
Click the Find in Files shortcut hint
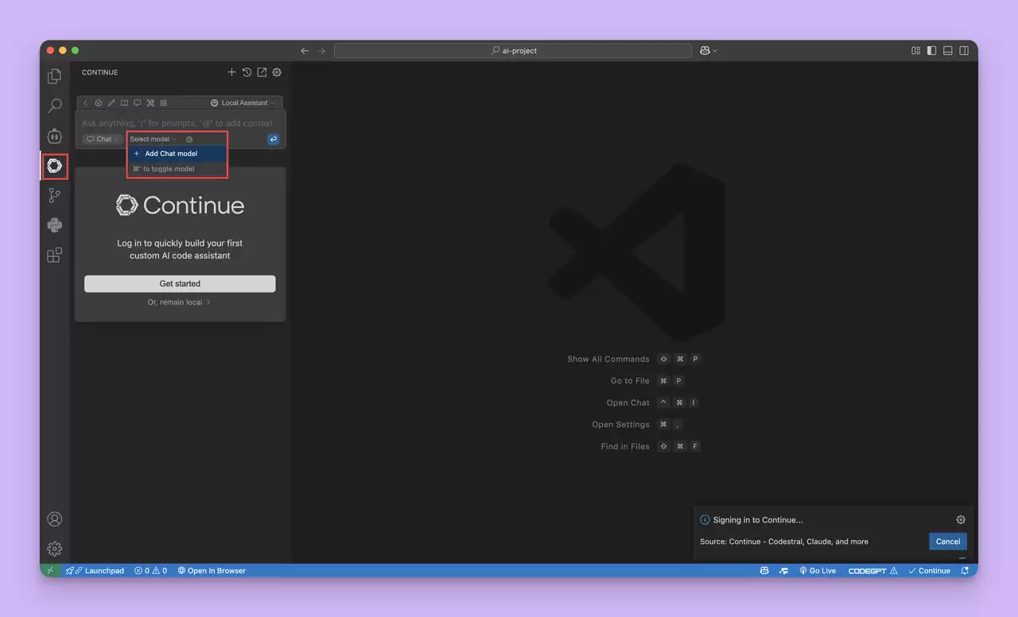coord(651,447)
